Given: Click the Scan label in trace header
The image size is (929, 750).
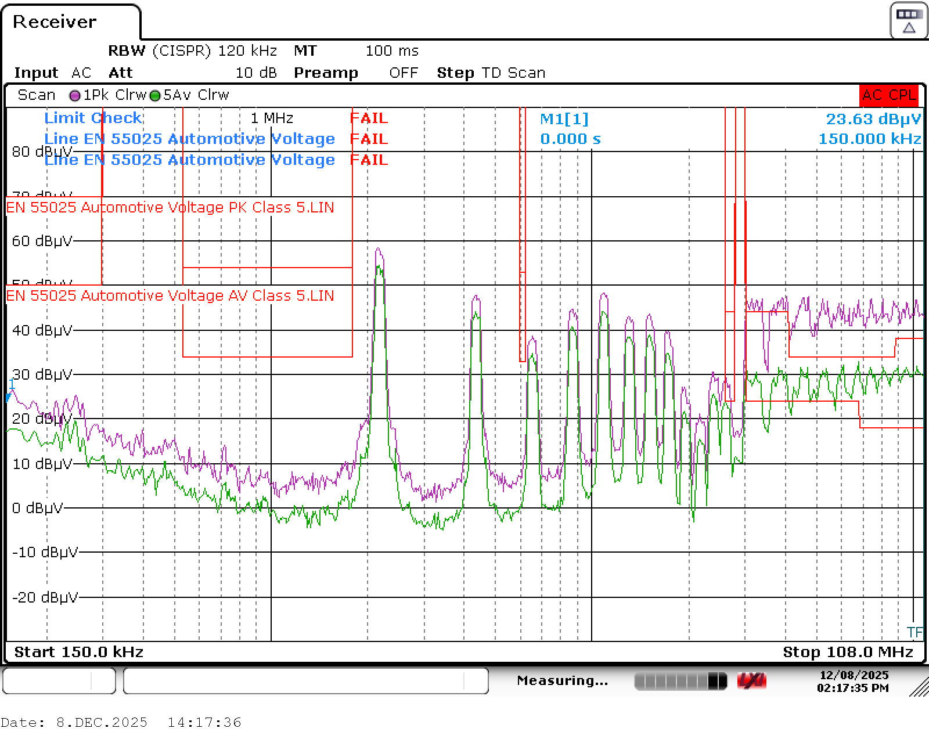Looking at the screenshot, I should (x=37, y=95).
